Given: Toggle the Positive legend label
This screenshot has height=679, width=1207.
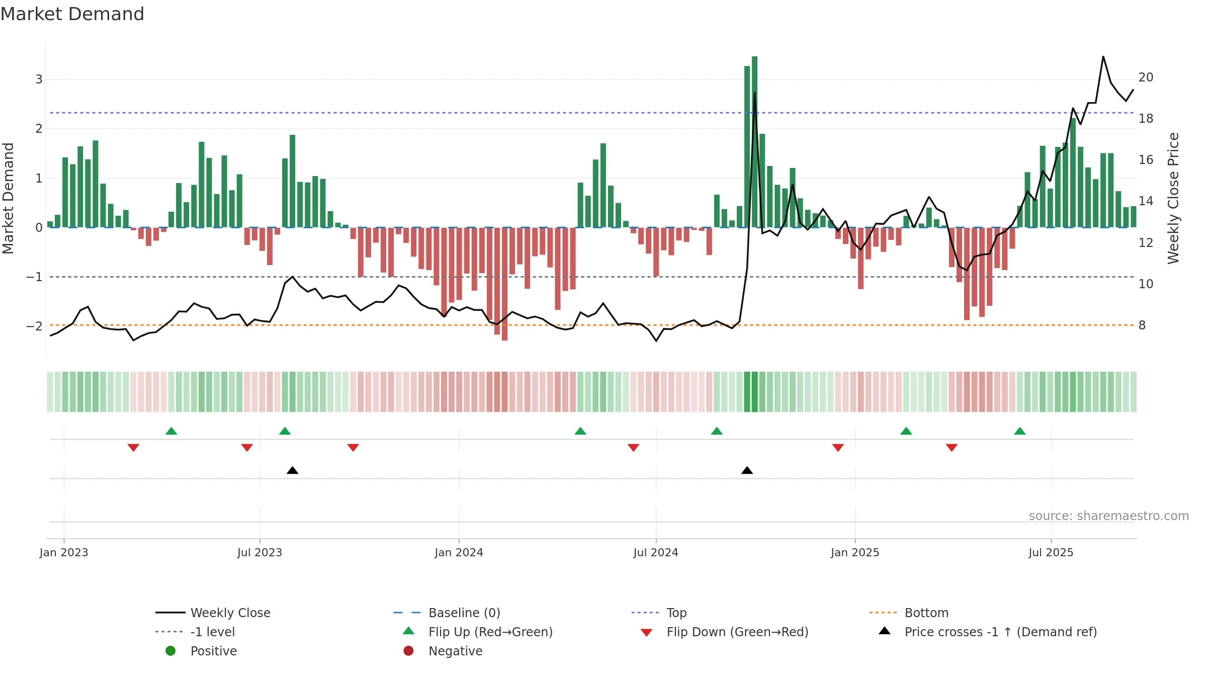Looking at the screenshot, I should (x=214, y=651).
